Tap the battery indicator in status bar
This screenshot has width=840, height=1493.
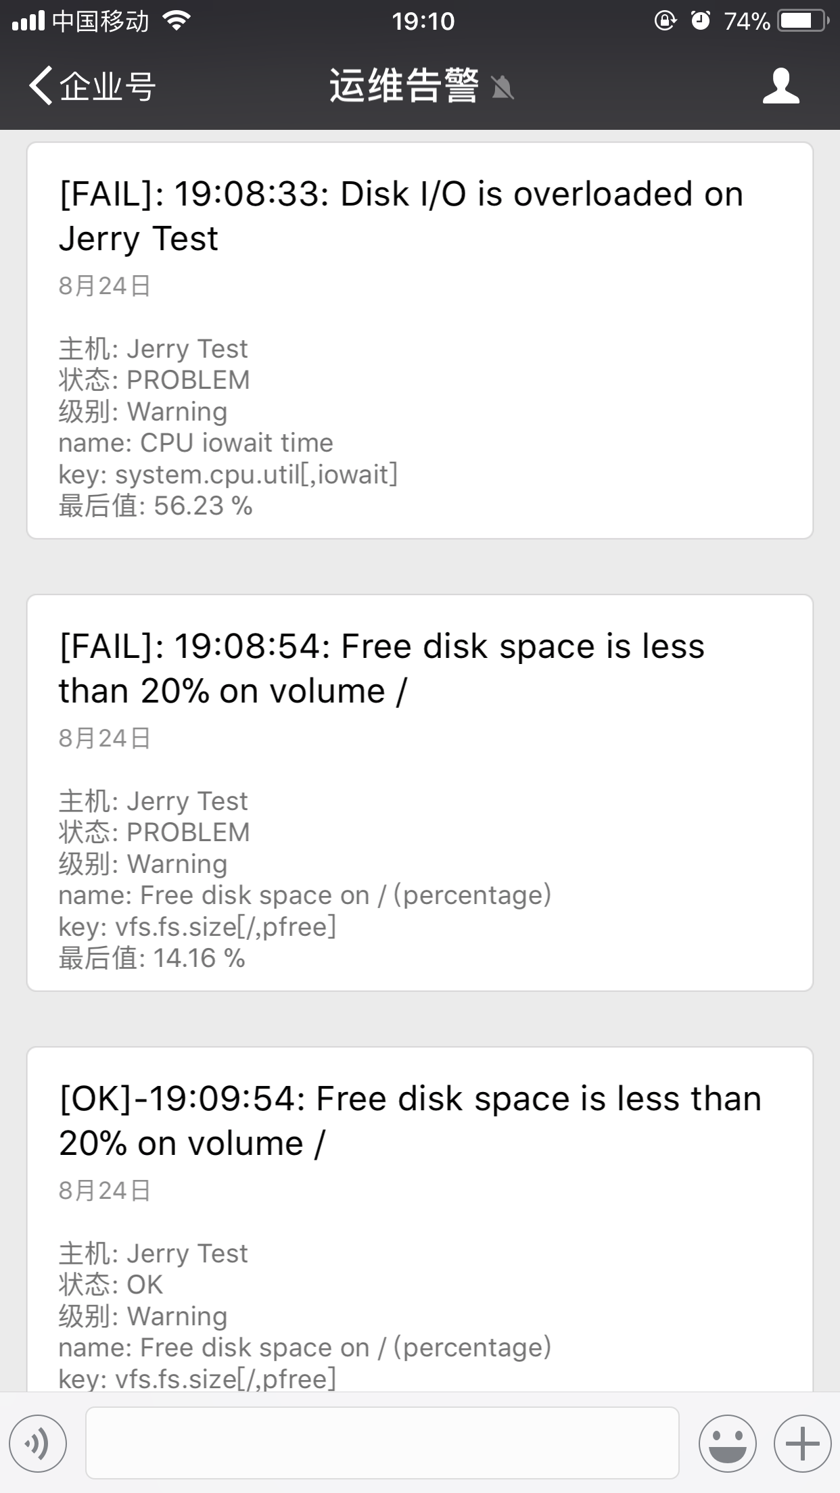coord(803,22)
